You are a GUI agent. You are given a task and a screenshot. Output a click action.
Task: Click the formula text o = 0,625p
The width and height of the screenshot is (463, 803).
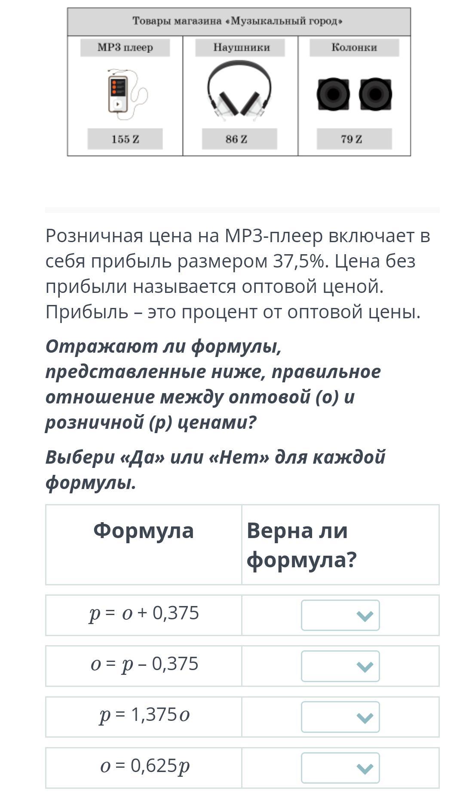point(145,766)
